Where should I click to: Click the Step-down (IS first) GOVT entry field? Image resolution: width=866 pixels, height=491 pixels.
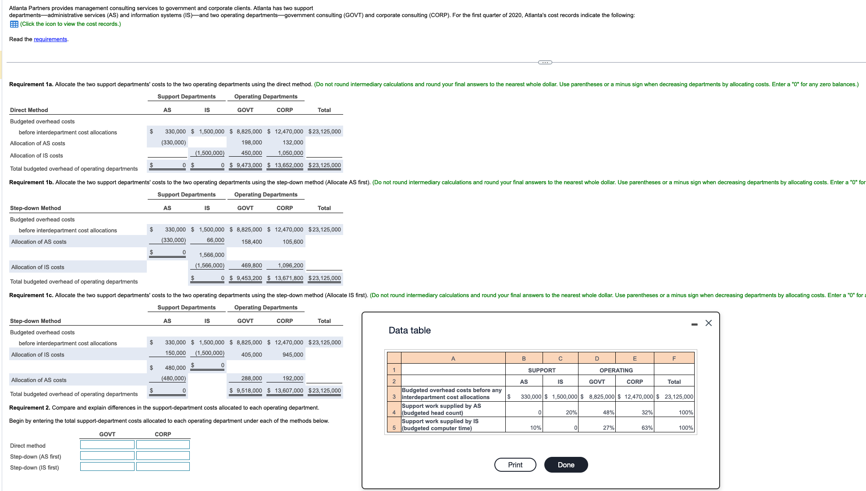107,466
